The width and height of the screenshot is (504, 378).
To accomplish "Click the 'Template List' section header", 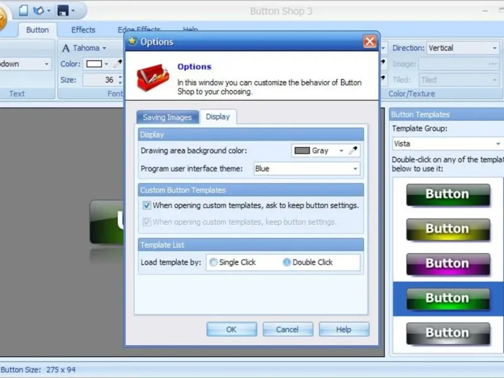I will (x=251, y=244).
